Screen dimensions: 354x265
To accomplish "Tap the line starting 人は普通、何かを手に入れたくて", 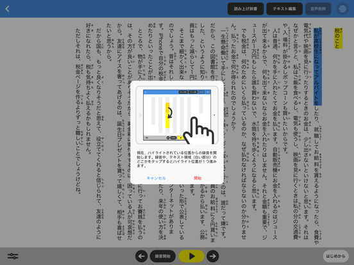I will (275, 134).
